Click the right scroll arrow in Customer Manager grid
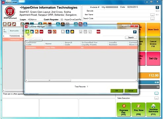 click(136, 80)
